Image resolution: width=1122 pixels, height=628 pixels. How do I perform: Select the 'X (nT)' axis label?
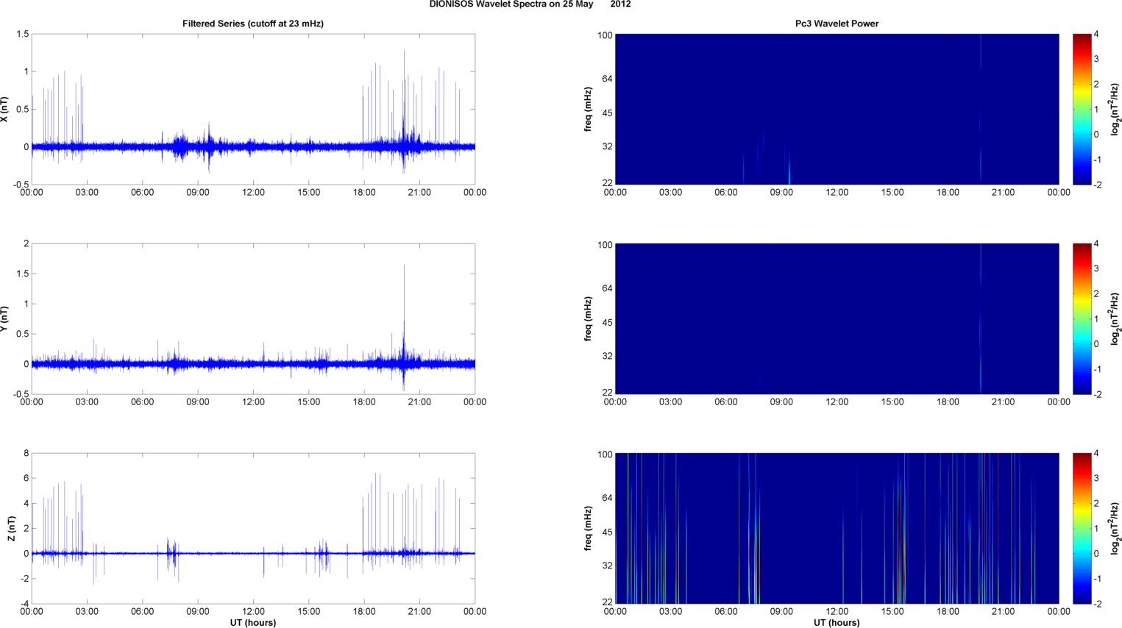tap(4, 110)
